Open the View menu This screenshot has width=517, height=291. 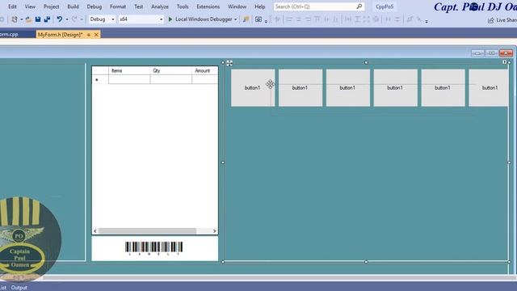(30, 6)
